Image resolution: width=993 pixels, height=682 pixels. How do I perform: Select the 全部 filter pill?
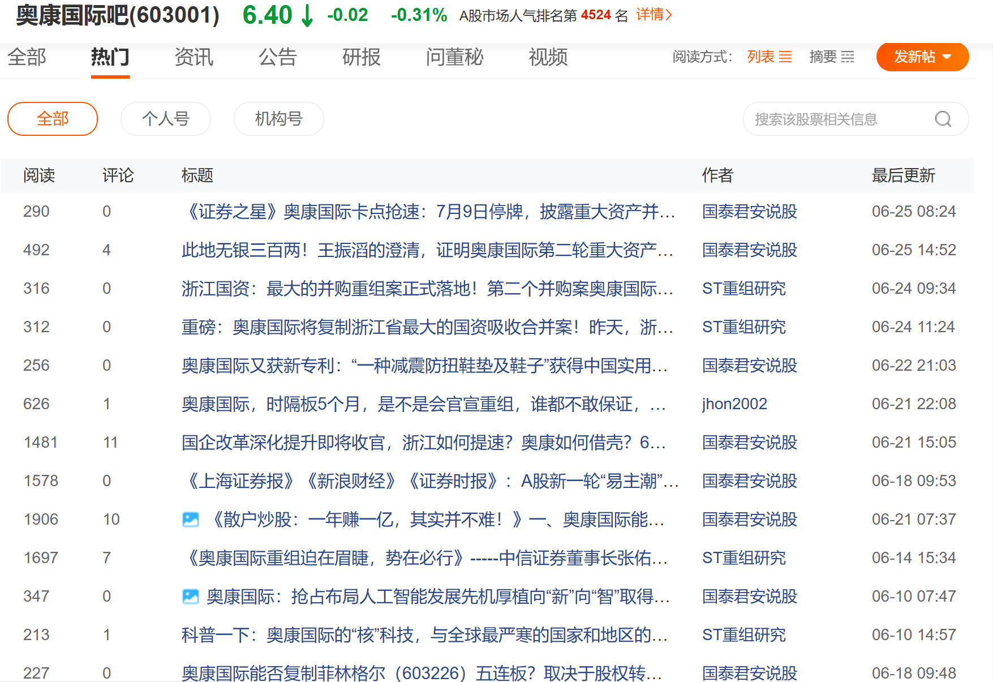[53, 119]
